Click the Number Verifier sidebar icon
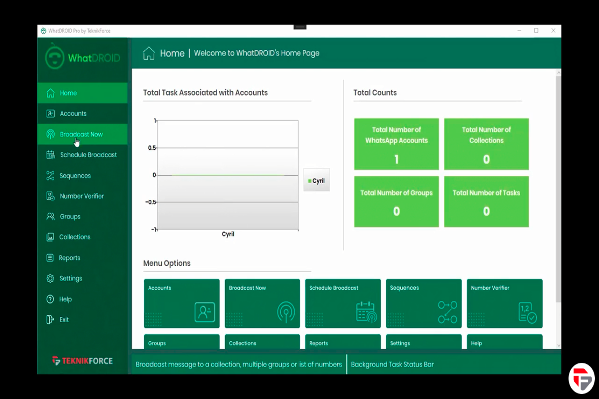This screenshot has height=399, width=599. coord(50,196)
